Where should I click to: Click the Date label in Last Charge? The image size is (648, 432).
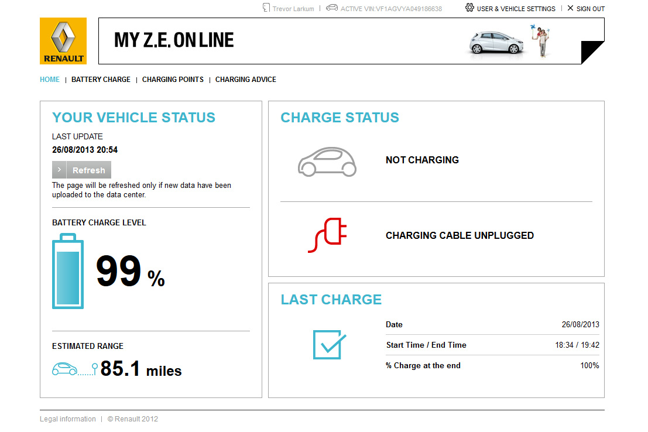coord(394,324)
